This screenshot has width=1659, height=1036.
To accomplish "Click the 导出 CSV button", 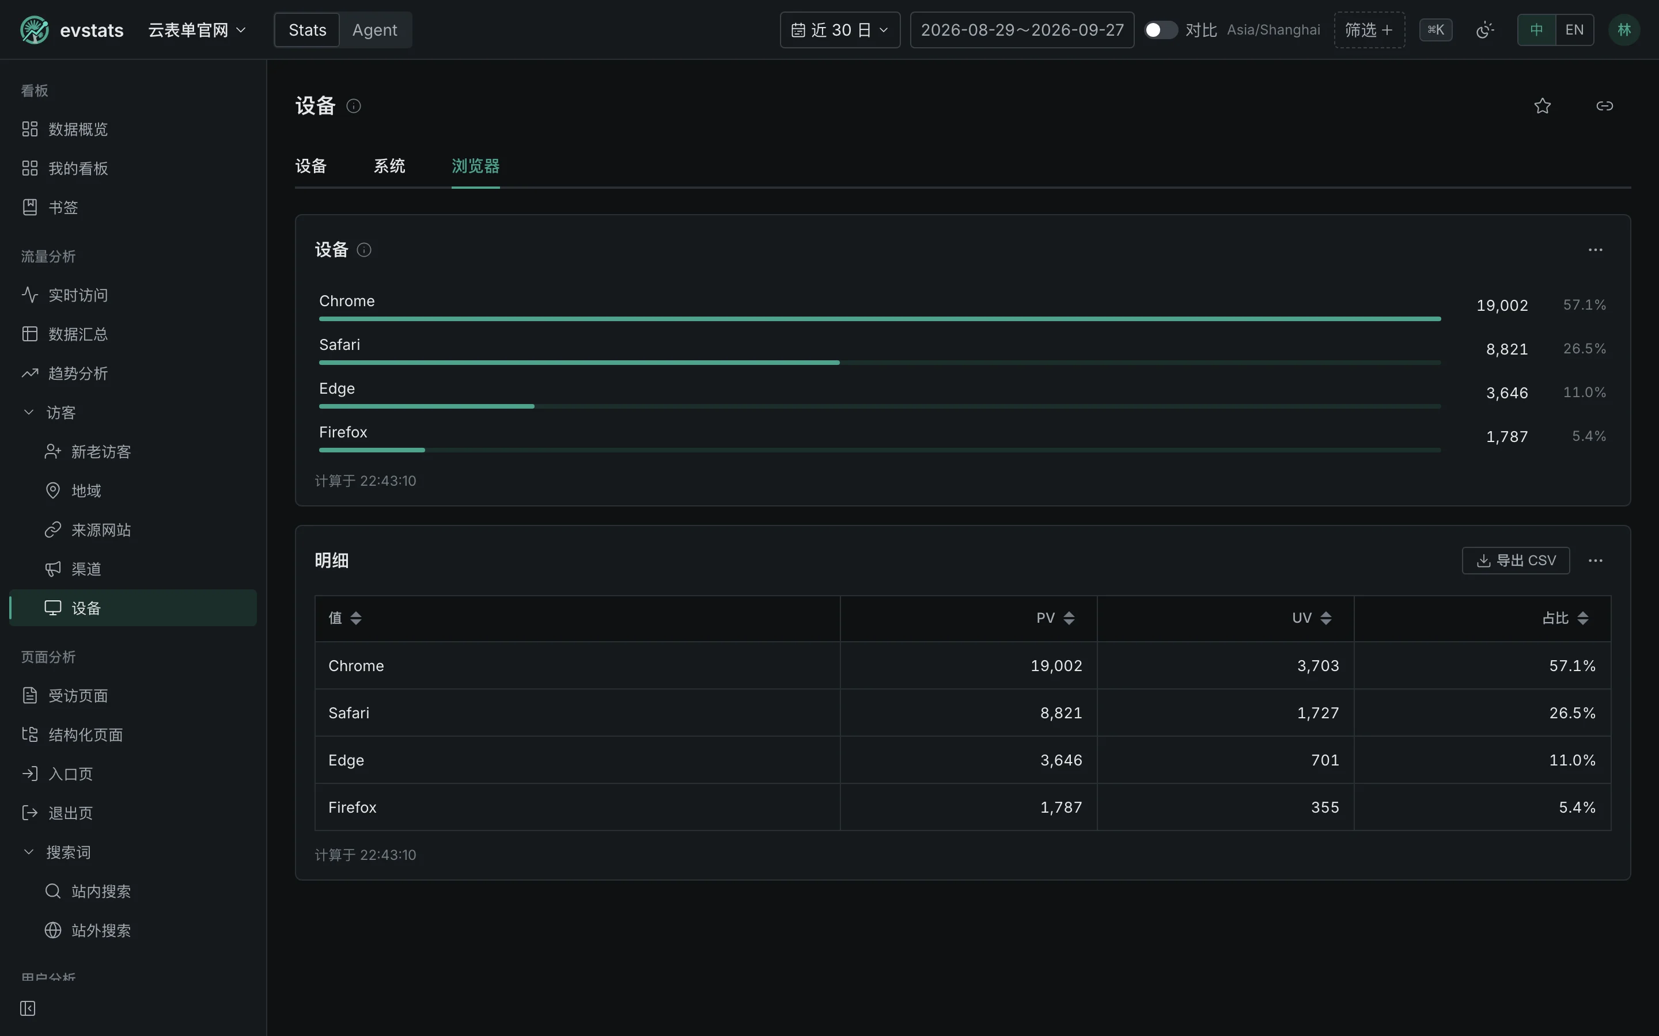I will [x=1516, y=561].
